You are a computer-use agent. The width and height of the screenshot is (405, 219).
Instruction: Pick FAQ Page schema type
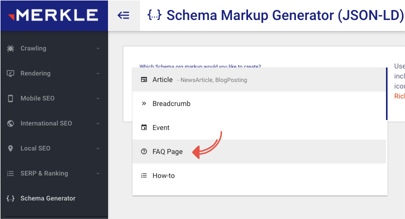tap(167, 152)
